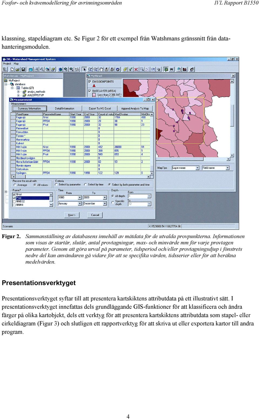This screenshot has height=419, width=259.
Task: Click the Save diskette toolbar icon
Action: click(23, 69)
